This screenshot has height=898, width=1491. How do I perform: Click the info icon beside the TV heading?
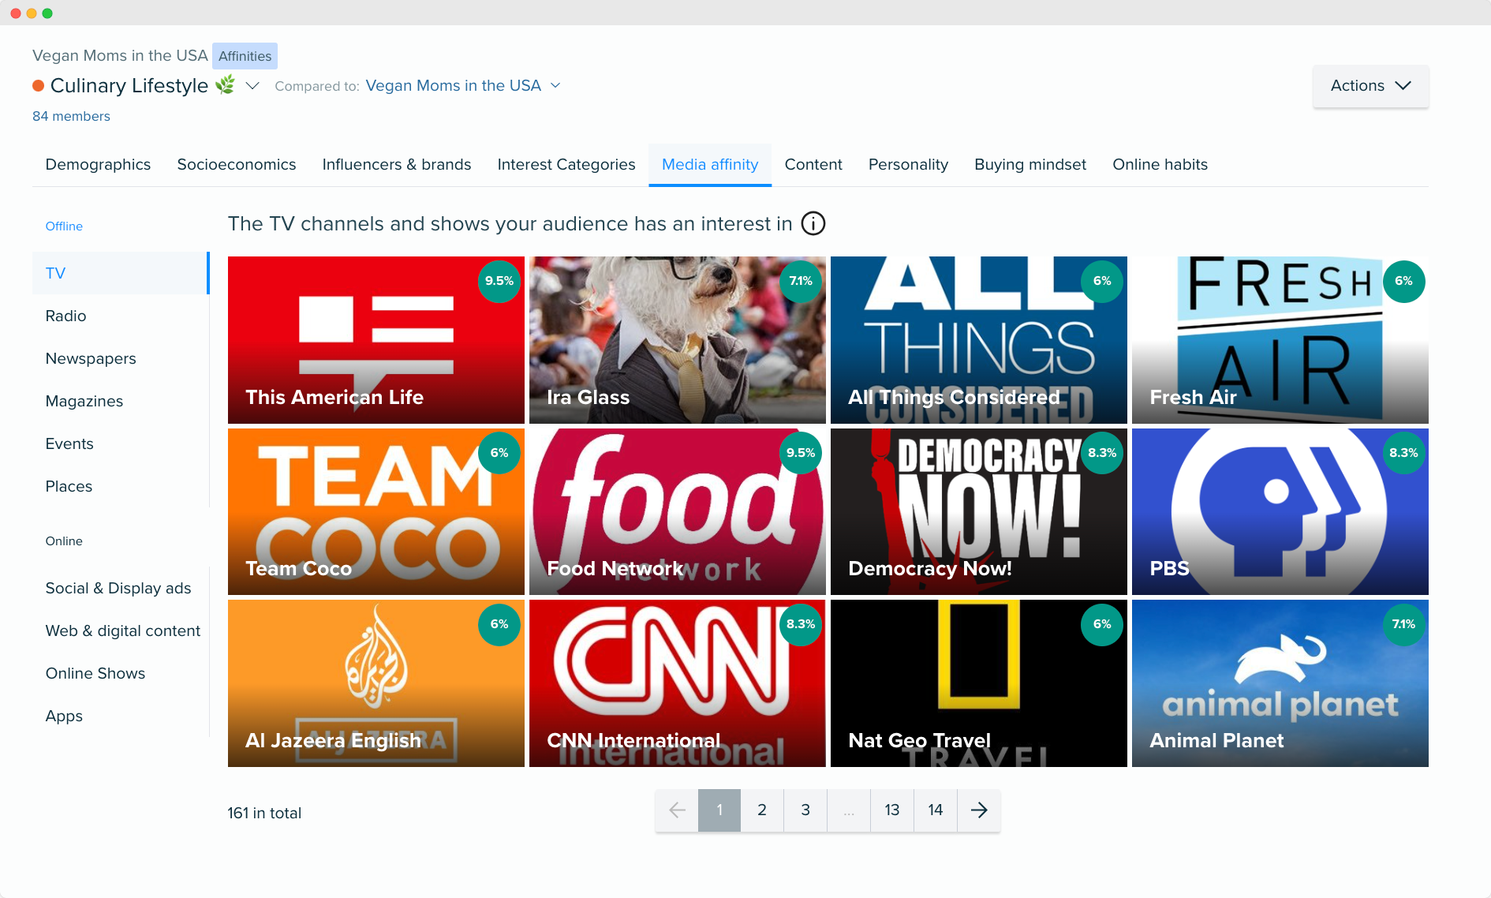click(813, 224)
